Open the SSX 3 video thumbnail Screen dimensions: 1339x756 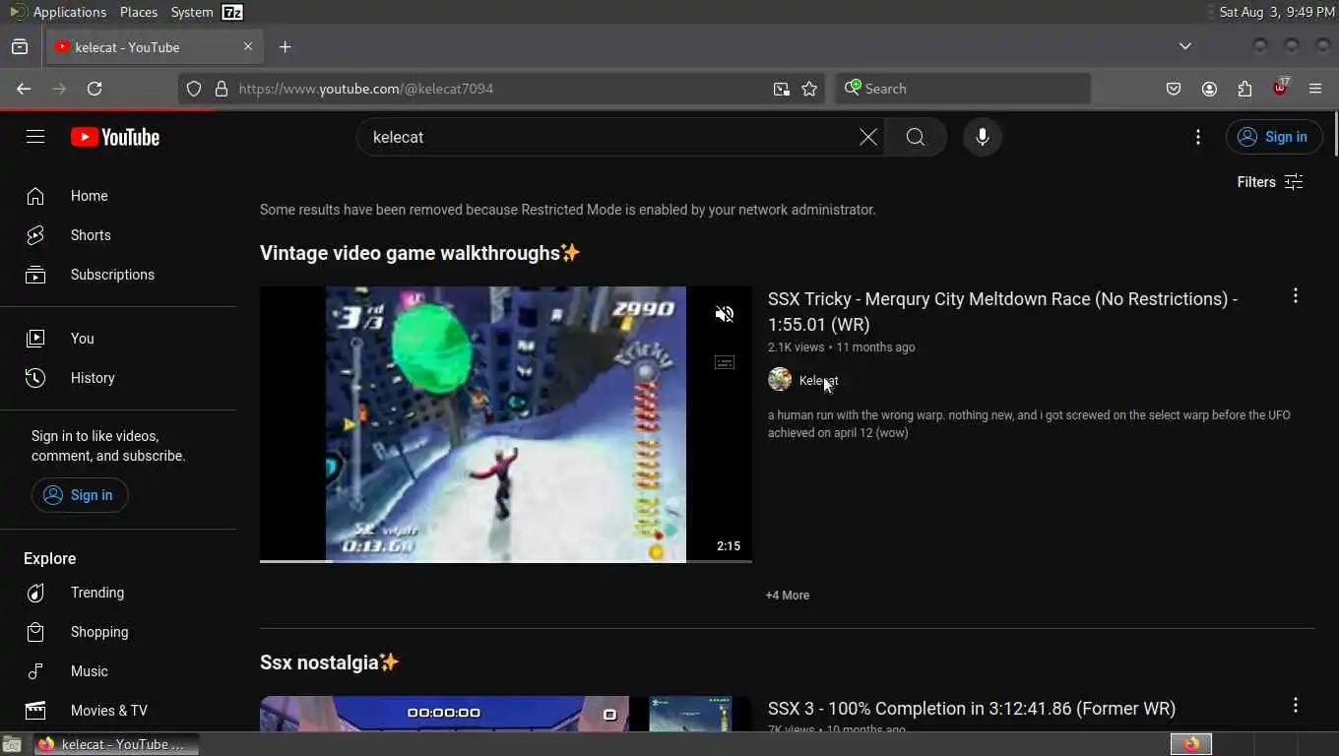pyautogui.click(x=506, y=714)
